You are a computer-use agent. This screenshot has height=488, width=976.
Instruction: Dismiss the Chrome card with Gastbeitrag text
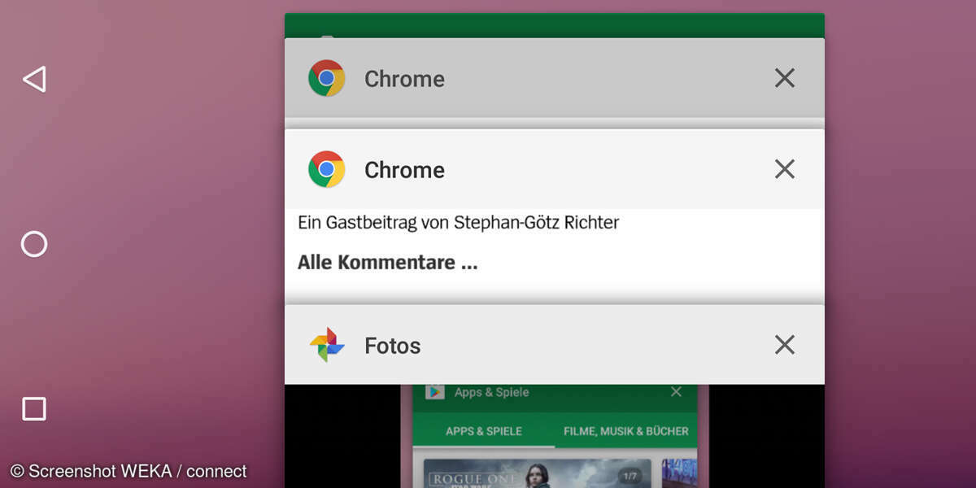coord(784,169)
